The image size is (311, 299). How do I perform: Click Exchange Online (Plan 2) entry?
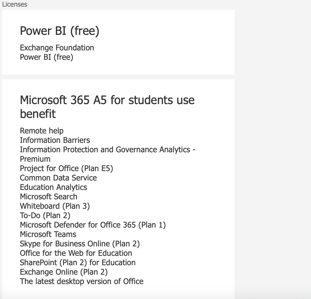point(64,272)
